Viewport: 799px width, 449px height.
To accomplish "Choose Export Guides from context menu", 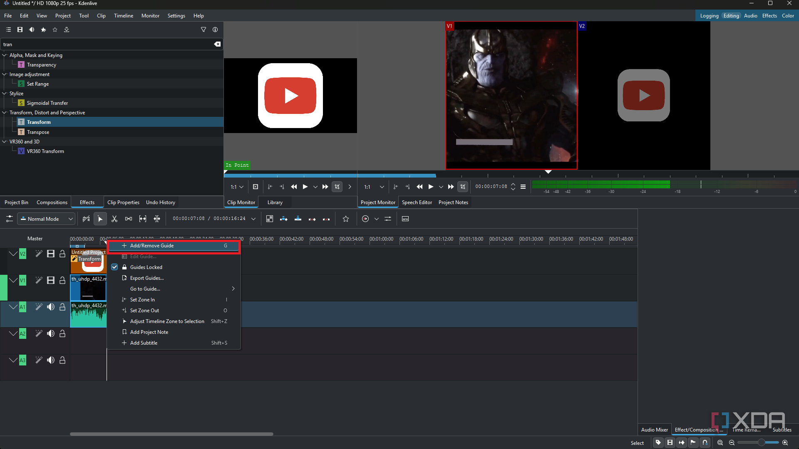I will [174, 278].
